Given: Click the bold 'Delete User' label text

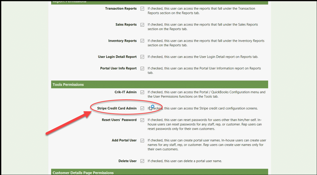Looking at the screenshot, I should point(127,161).
